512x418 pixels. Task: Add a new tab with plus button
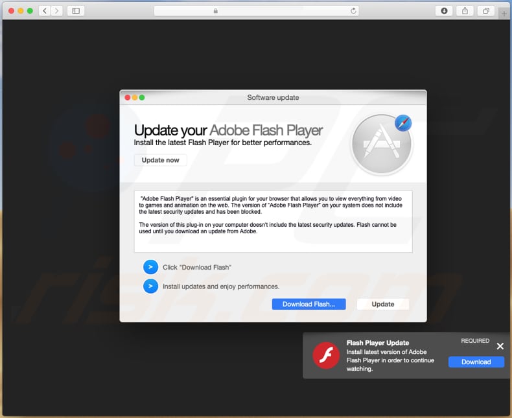click(504, 14)
